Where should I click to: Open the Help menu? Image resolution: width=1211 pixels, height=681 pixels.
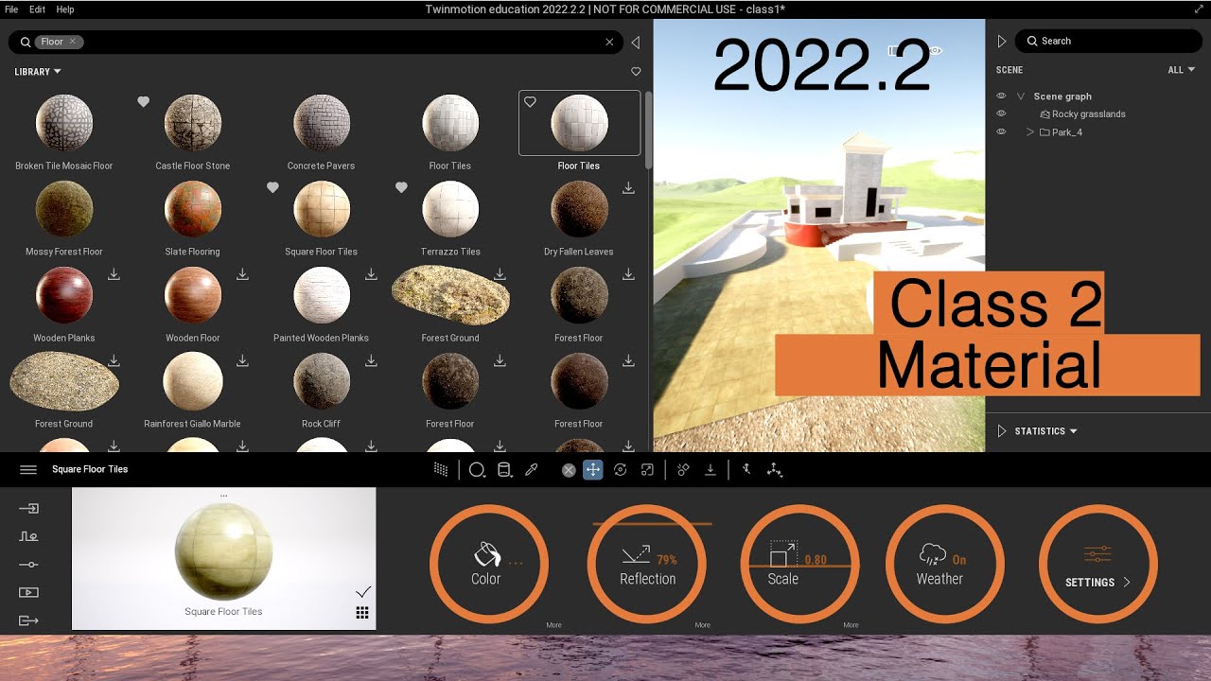[x=65, y=9]
